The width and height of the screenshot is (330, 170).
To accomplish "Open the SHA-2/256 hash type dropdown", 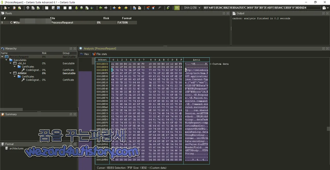I will [x=192, y=8].
